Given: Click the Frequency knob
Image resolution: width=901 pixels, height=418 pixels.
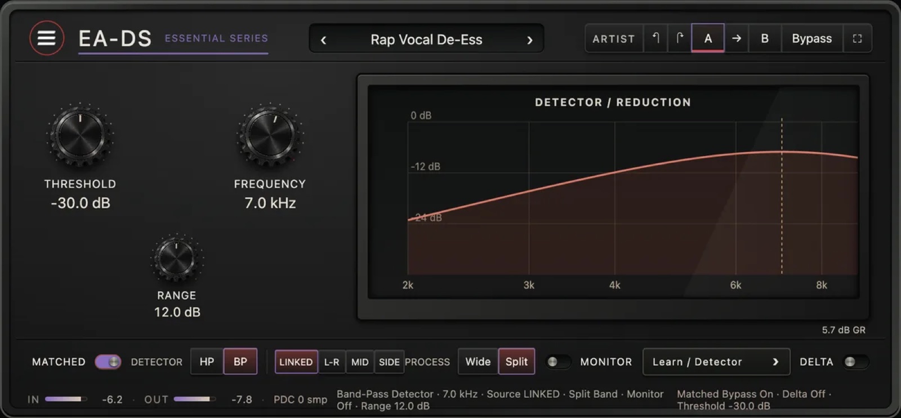Looking at the screenshot, I should click(x=270, y=135).
